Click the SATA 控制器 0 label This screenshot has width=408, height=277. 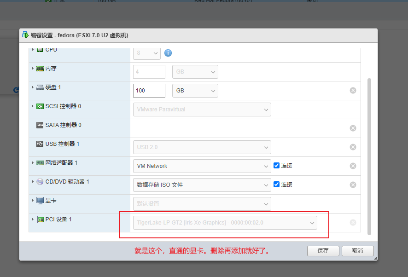pos(64,125)
